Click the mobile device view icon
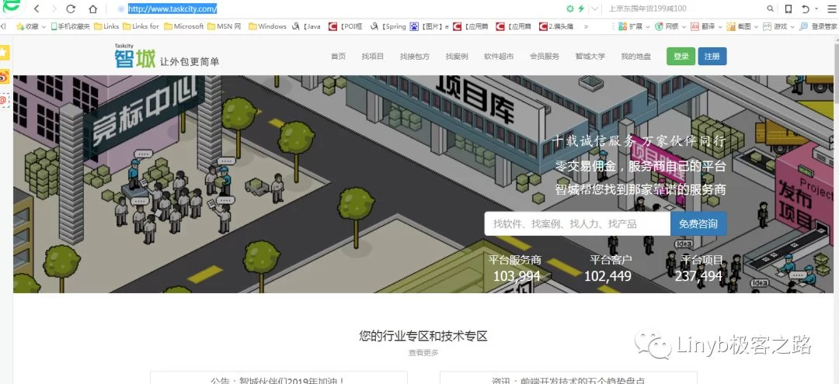Image resolution: width=839 pixels, height=384 pixels. click(x=789, y=9)
